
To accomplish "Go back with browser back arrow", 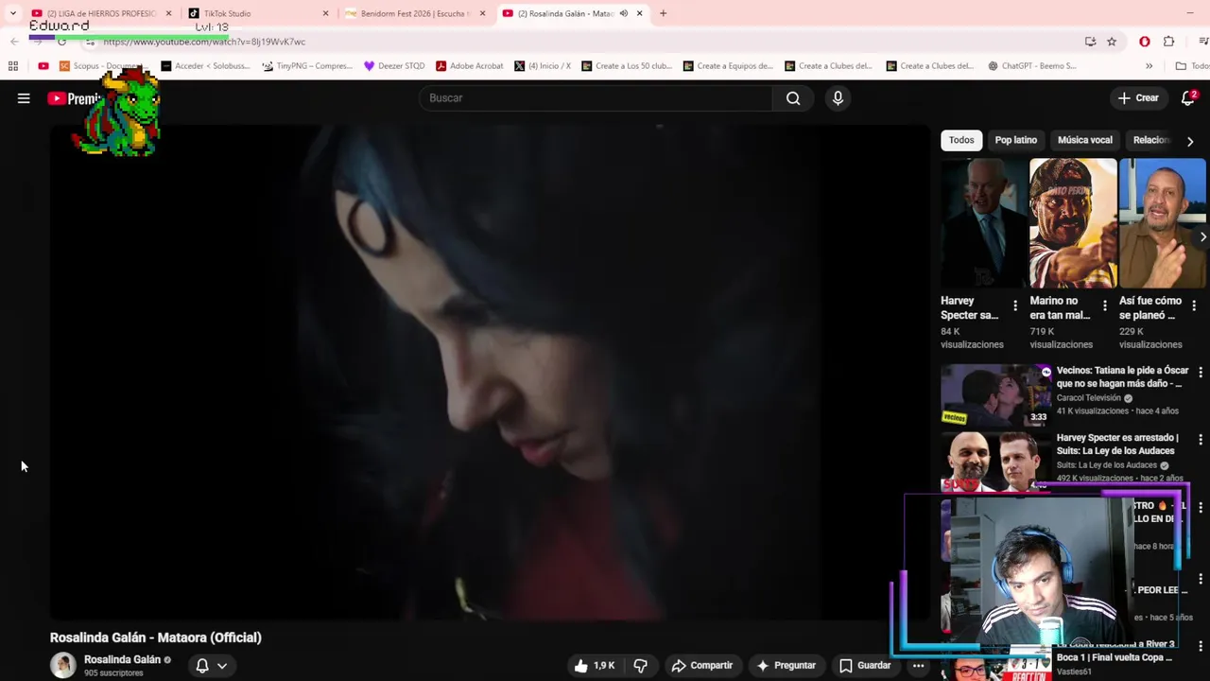I will tap(14, 42).
